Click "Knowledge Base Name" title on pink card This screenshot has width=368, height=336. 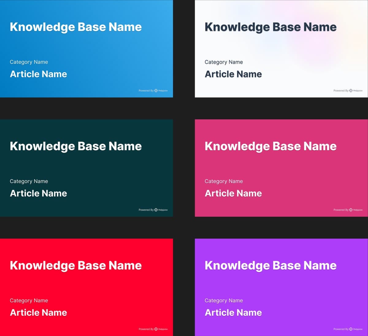point(270,146)
